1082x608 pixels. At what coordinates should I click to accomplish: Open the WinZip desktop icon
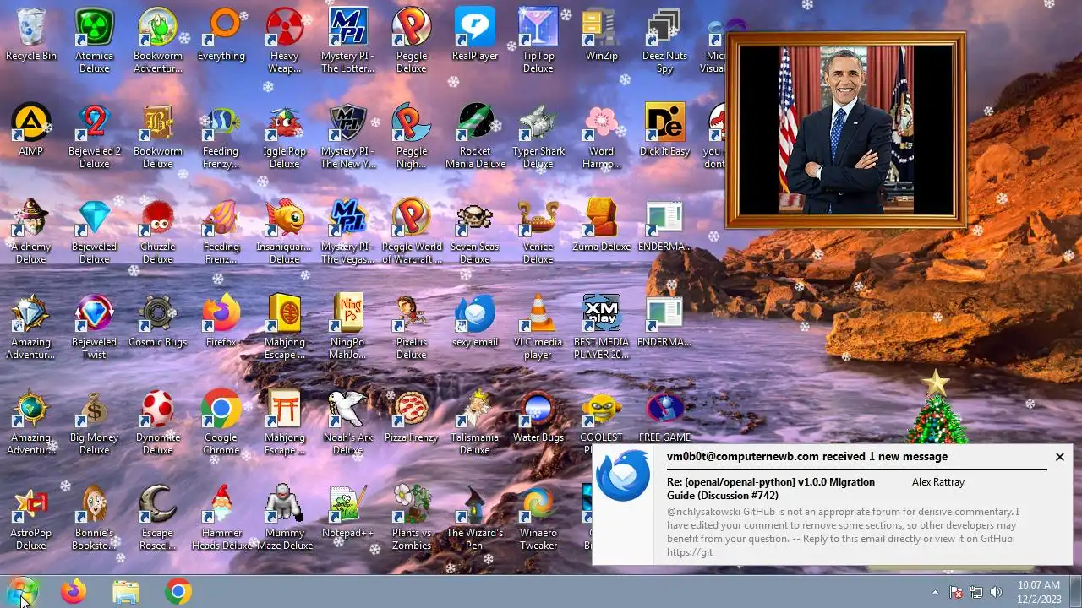602,35
